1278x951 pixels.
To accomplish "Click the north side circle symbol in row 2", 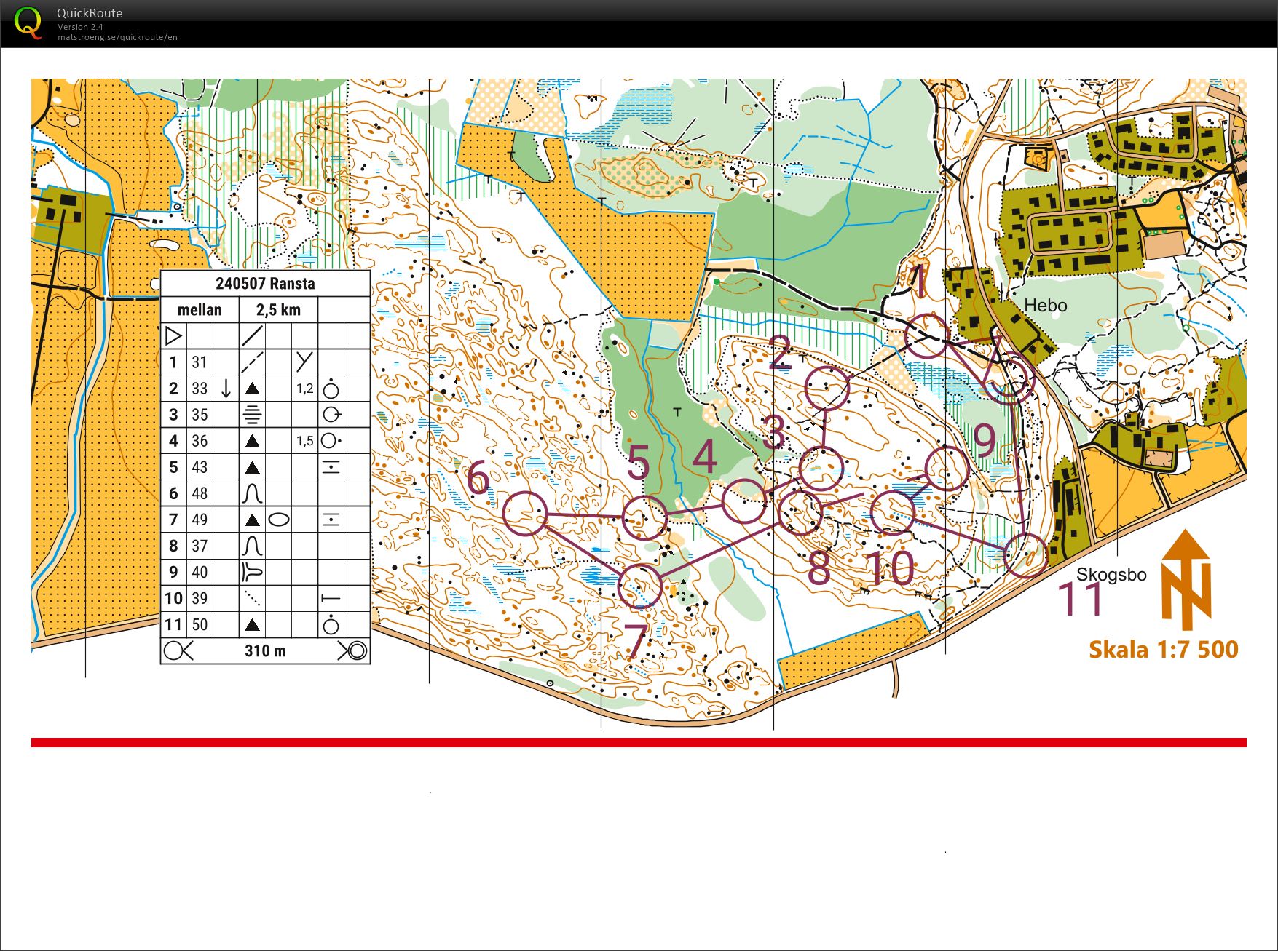I will 331,388.
